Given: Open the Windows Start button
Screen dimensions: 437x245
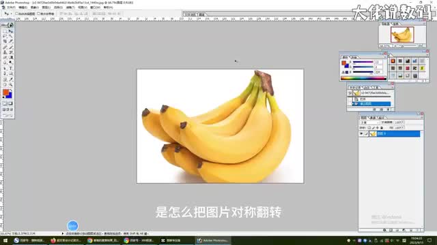Looking at the screenshot, I should tap(5, 240).
